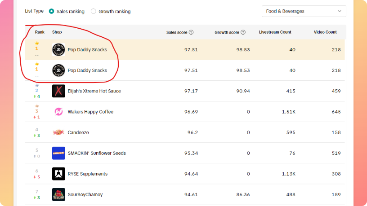
Task: Open the SourBoyChamoy shop name
Action: [85, 195]
